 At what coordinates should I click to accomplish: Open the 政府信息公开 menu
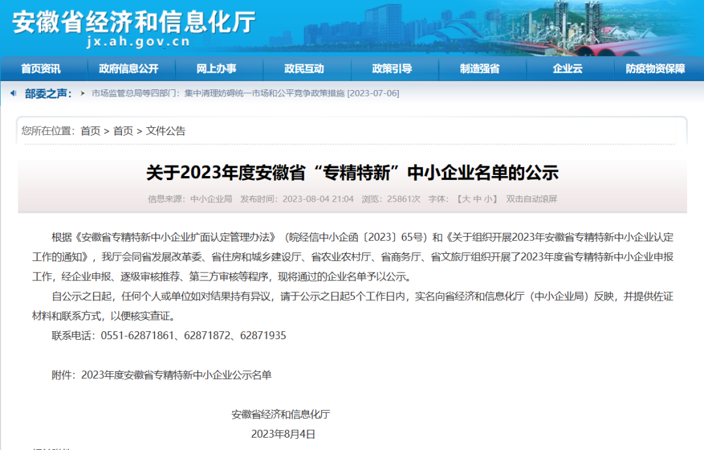[x=128, y=68]
